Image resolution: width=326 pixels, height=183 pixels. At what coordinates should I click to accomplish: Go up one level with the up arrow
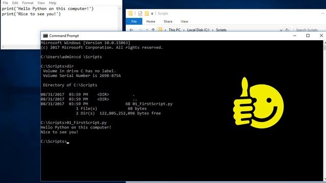tap(153, 30)
